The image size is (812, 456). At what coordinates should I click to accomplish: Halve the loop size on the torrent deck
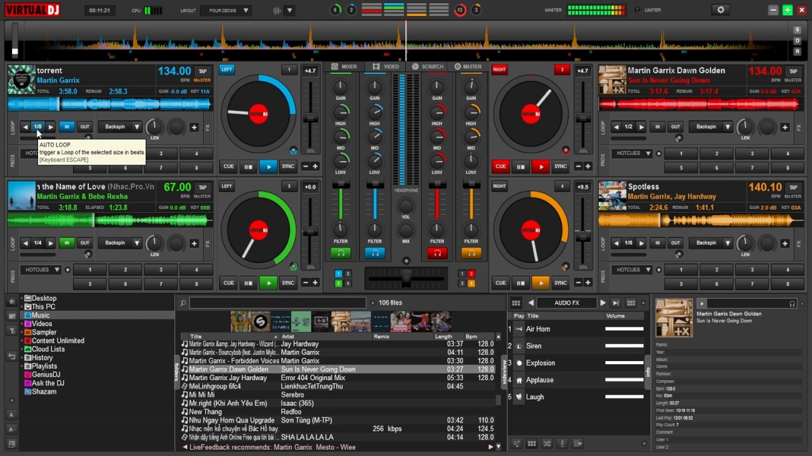tap(25, 127)
